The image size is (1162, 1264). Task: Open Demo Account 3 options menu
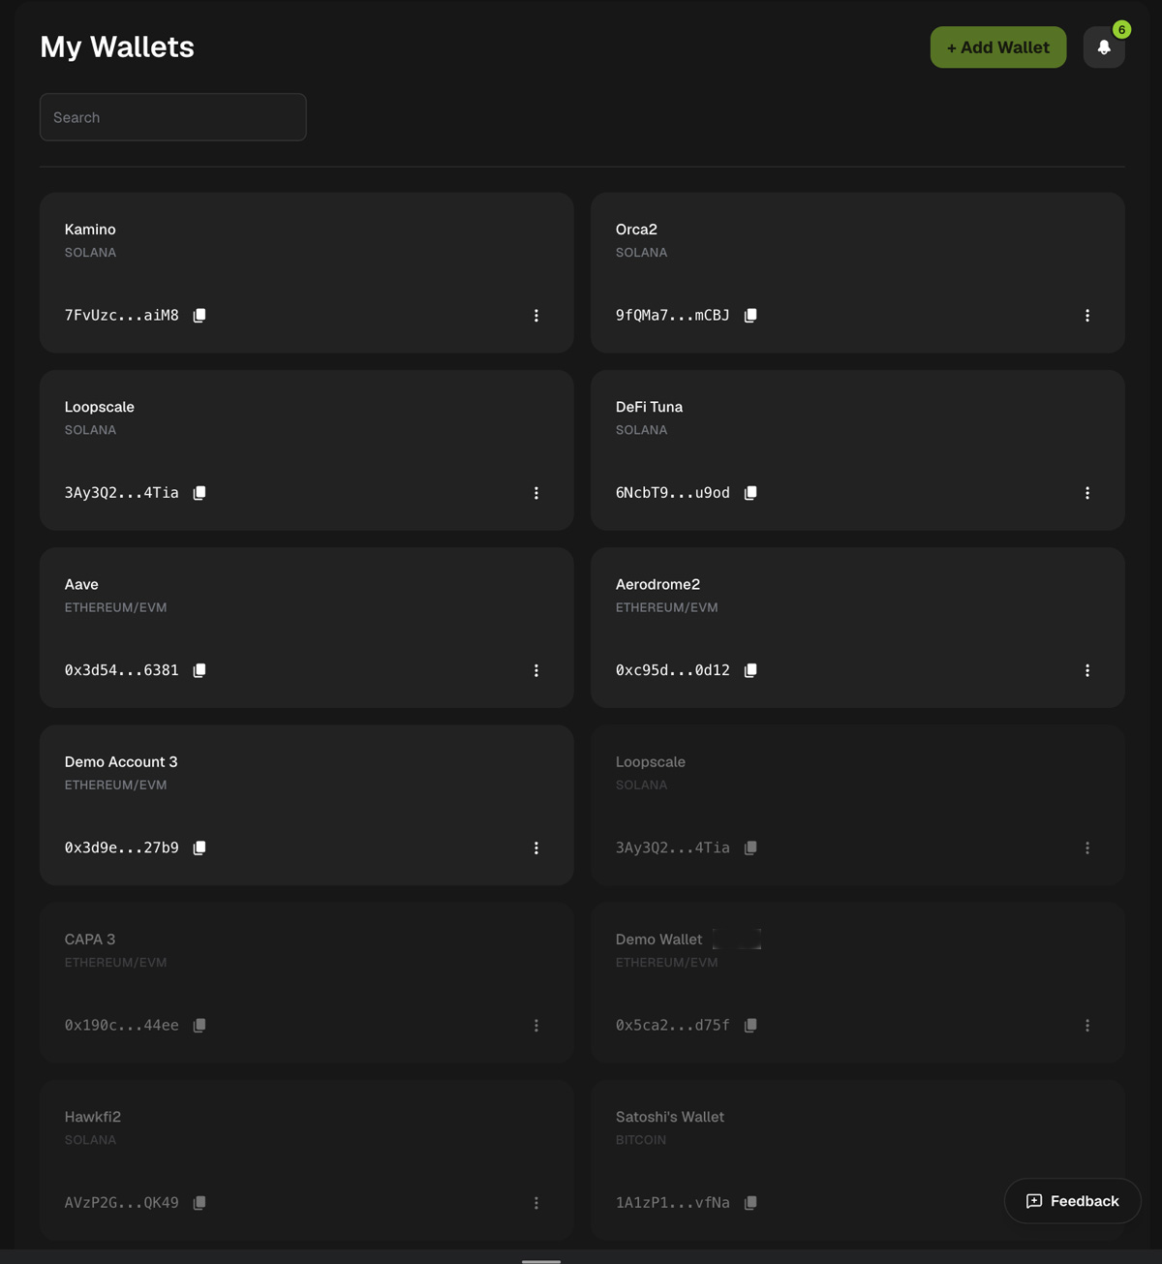[x=536, y=848]
